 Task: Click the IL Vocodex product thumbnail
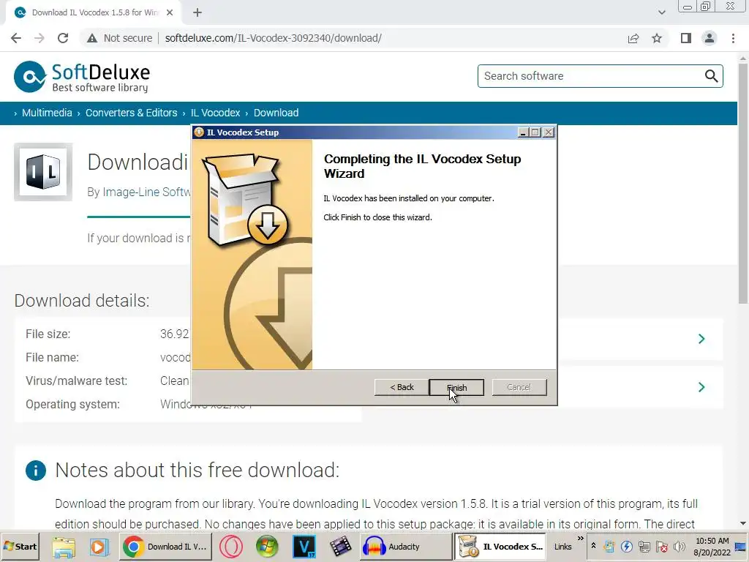[43, 172]
